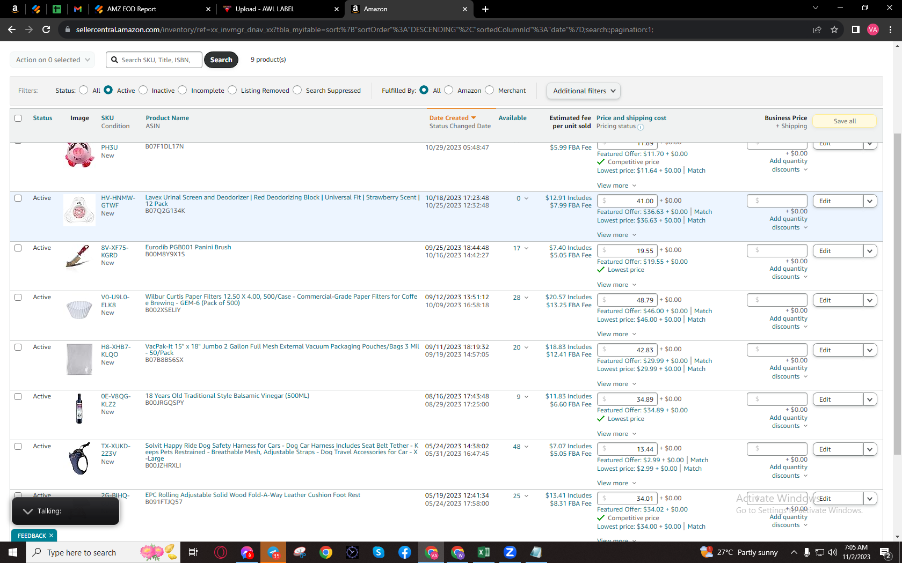
Task: Tick the checkbox for Lavex Urinal Screen row
Action: click(18, 198)
